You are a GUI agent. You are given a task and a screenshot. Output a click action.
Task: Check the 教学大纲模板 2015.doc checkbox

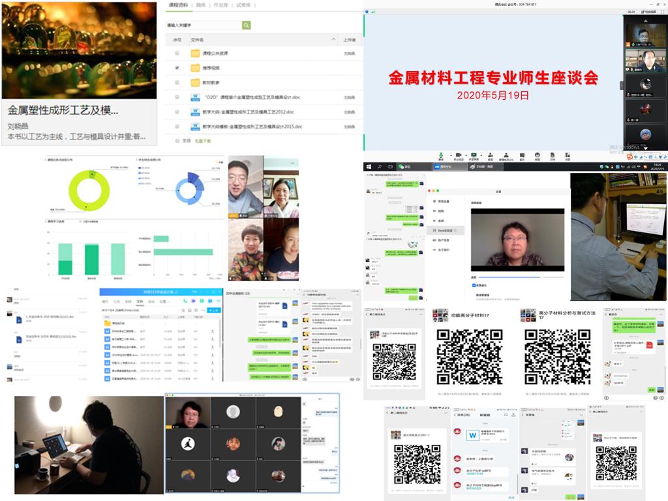tap(177, 127)
